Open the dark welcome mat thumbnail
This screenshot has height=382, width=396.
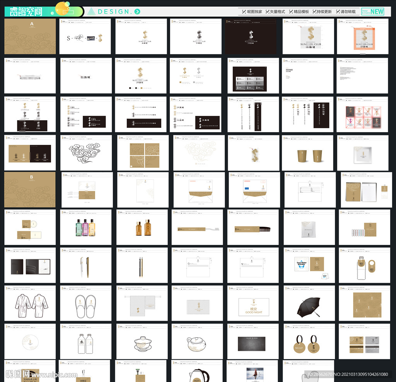tap(253, 341)
